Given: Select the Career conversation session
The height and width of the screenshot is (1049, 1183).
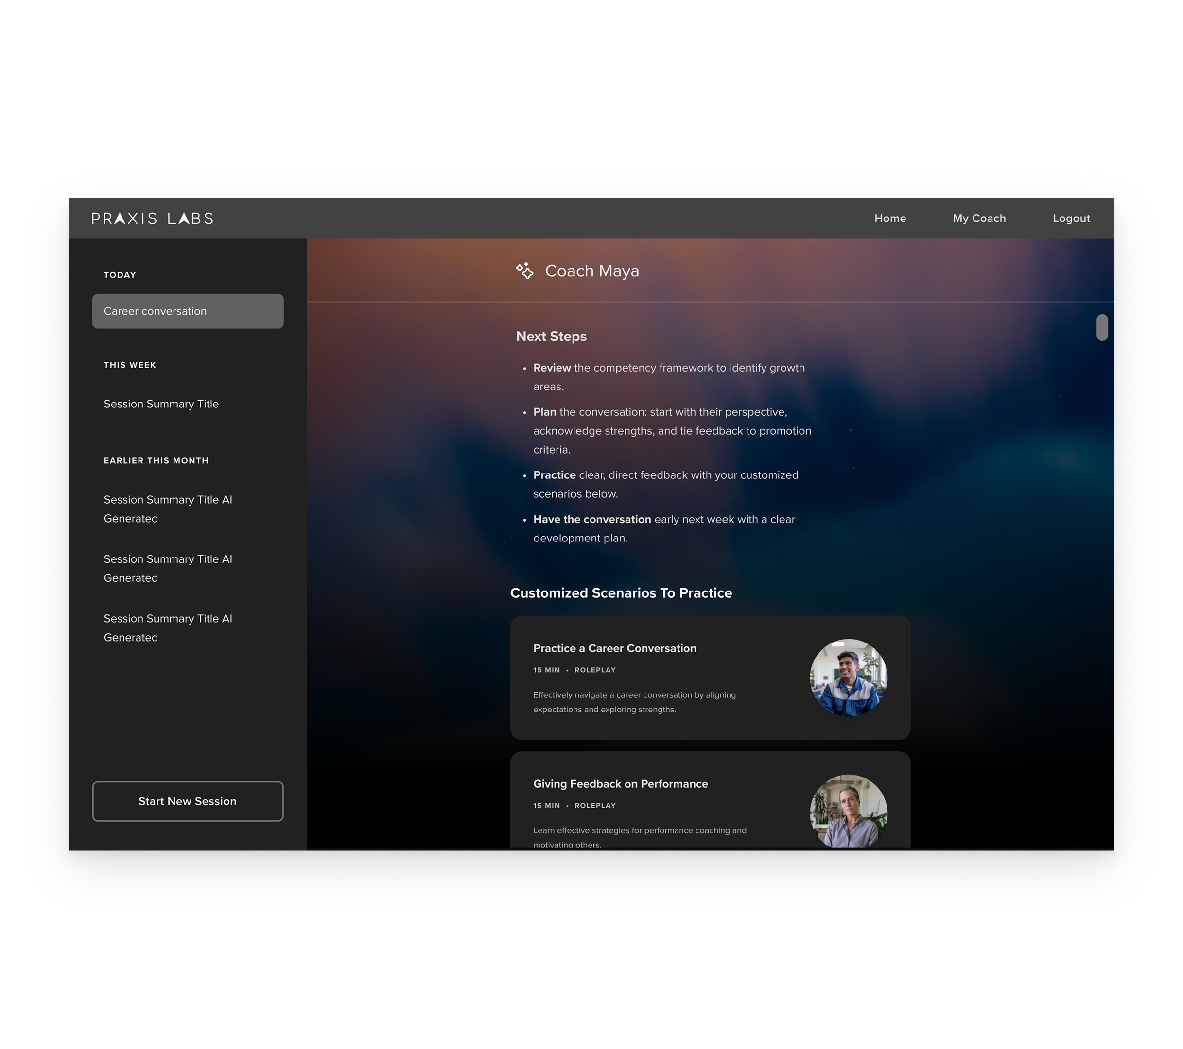Looking at the screenshot, I should (188, 311).
